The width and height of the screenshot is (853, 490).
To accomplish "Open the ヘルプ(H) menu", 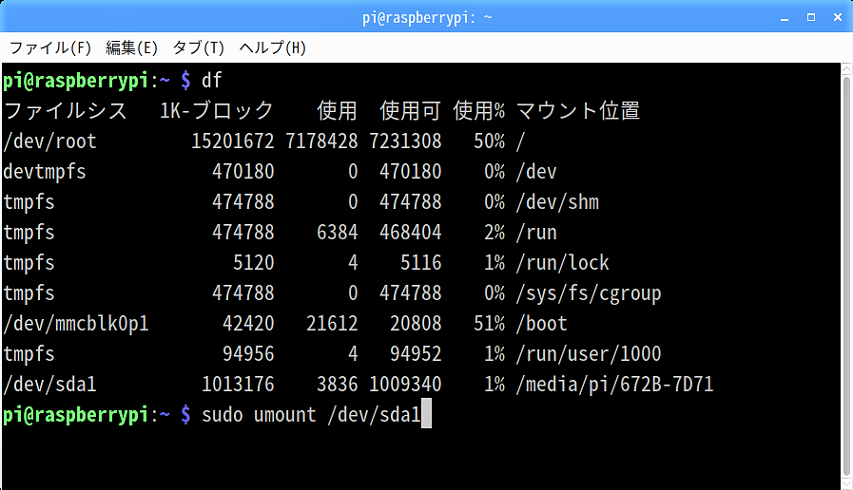I will tap(273, 47).
